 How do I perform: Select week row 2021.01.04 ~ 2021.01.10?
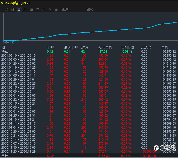18,127
